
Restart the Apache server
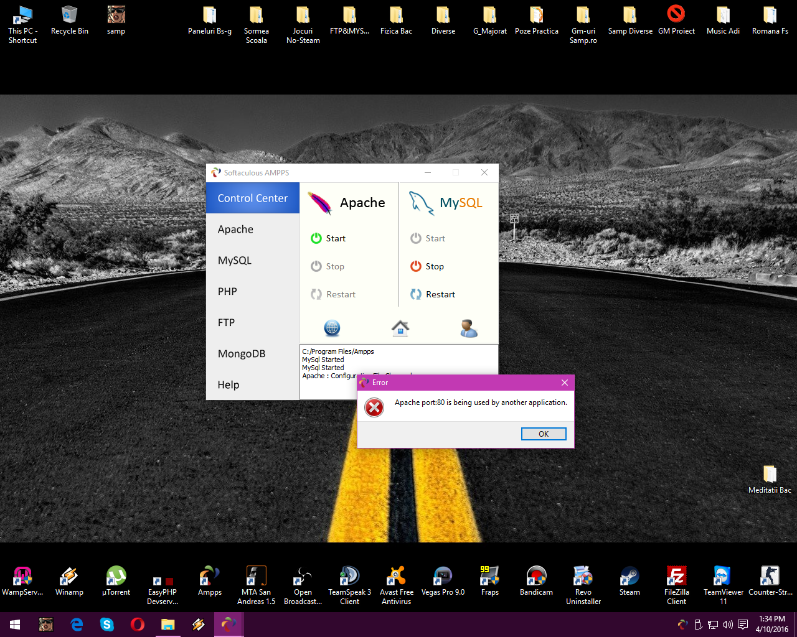[x=333, y=294]
